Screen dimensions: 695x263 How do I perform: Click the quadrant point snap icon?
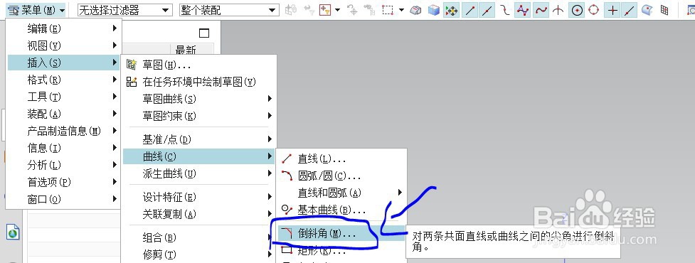pyautogui.click(x=594, y=10)
